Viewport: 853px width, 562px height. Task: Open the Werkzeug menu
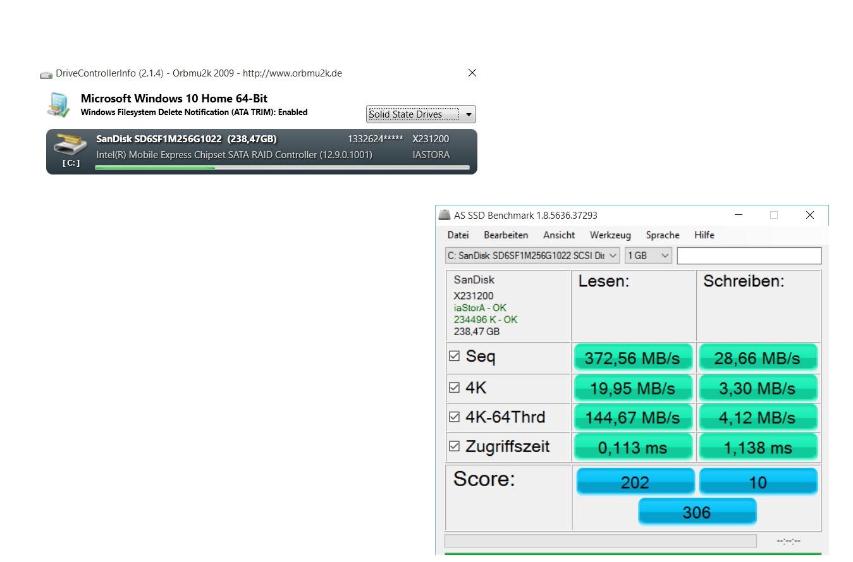pos(610,235)
